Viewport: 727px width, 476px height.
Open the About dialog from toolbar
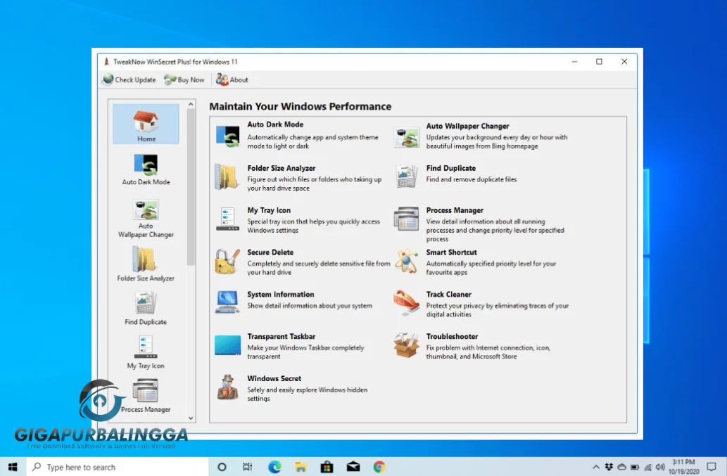point(232,79)
